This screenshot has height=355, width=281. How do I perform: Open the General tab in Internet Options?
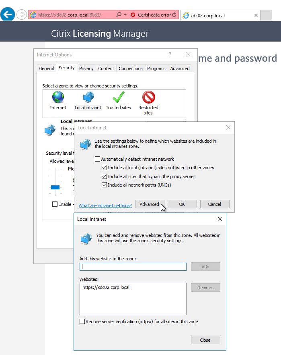click(47, 69)
